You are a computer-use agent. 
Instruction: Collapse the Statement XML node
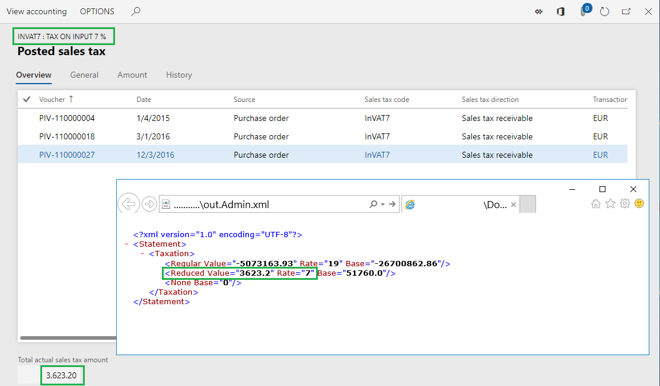[x=126, y=244]
